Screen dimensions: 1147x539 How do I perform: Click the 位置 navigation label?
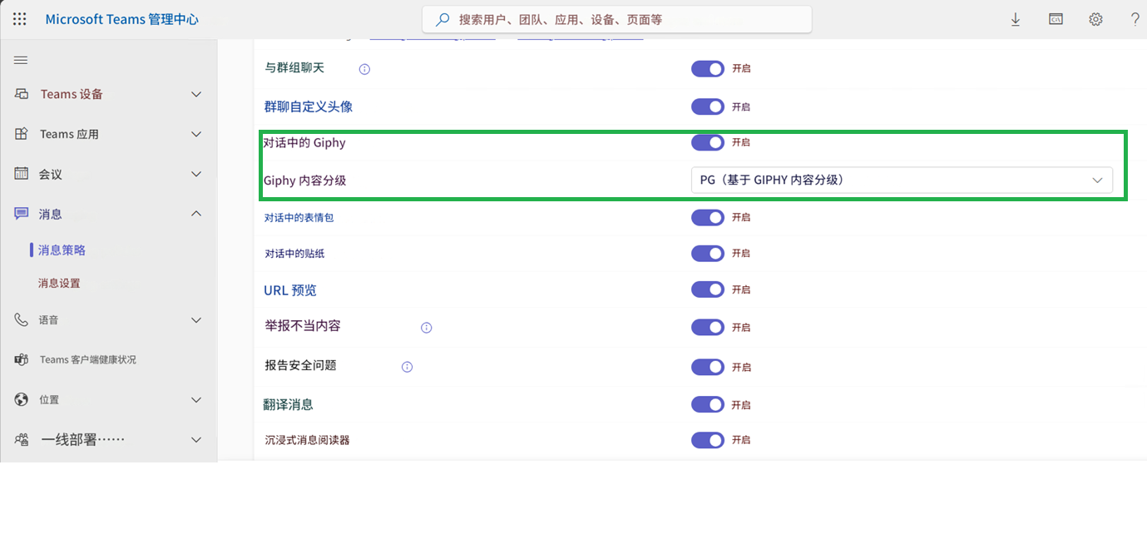(49, 399)
